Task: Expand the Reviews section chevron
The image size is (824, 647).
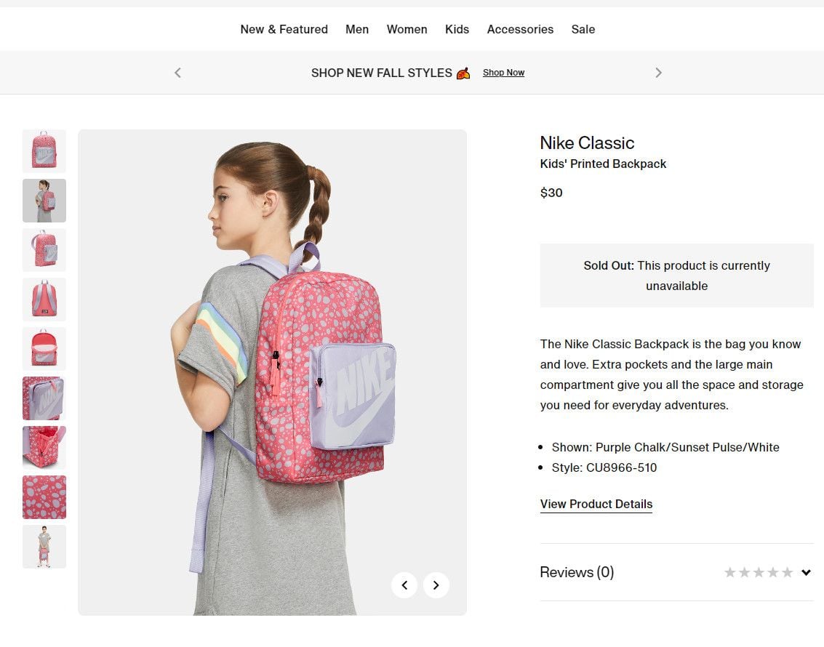Action: 806,572
